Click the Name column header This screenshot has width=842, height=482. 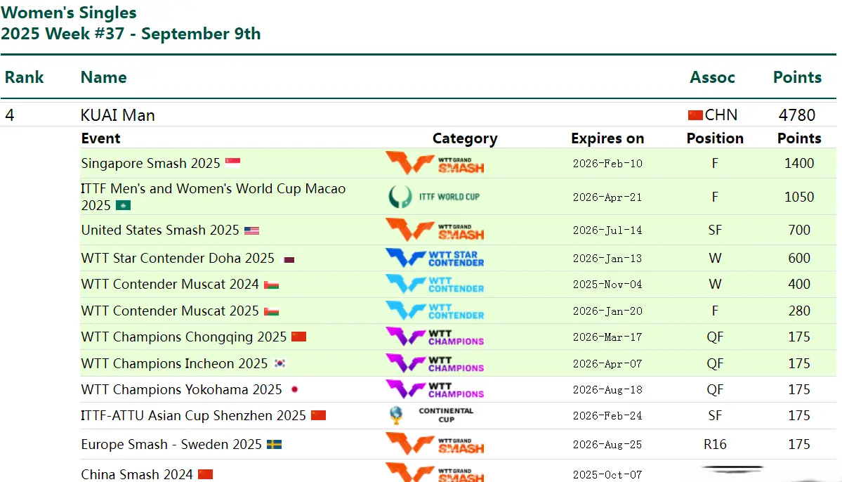tap(104, 77)
